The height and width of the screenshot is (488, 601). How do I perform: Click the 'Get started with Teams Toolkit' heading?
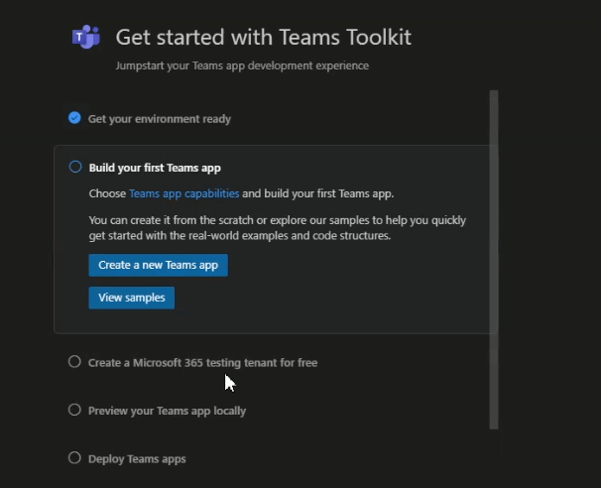point(264,37)
